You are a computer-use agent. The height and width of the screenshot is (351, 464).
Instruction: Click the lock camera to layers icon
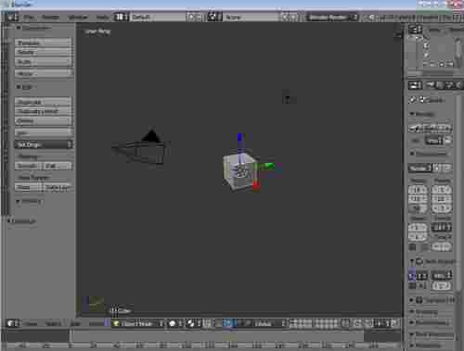click(x=345, y=323)
